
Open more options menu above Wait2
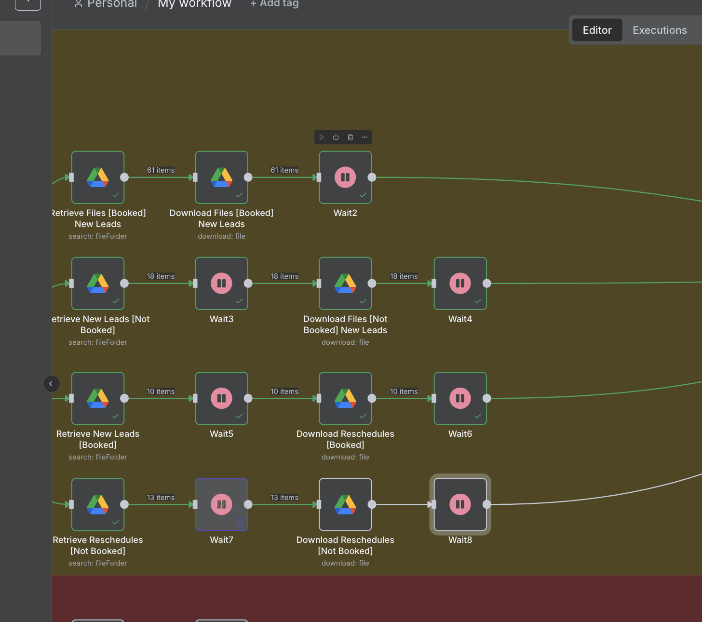click(x=364, y=137)
